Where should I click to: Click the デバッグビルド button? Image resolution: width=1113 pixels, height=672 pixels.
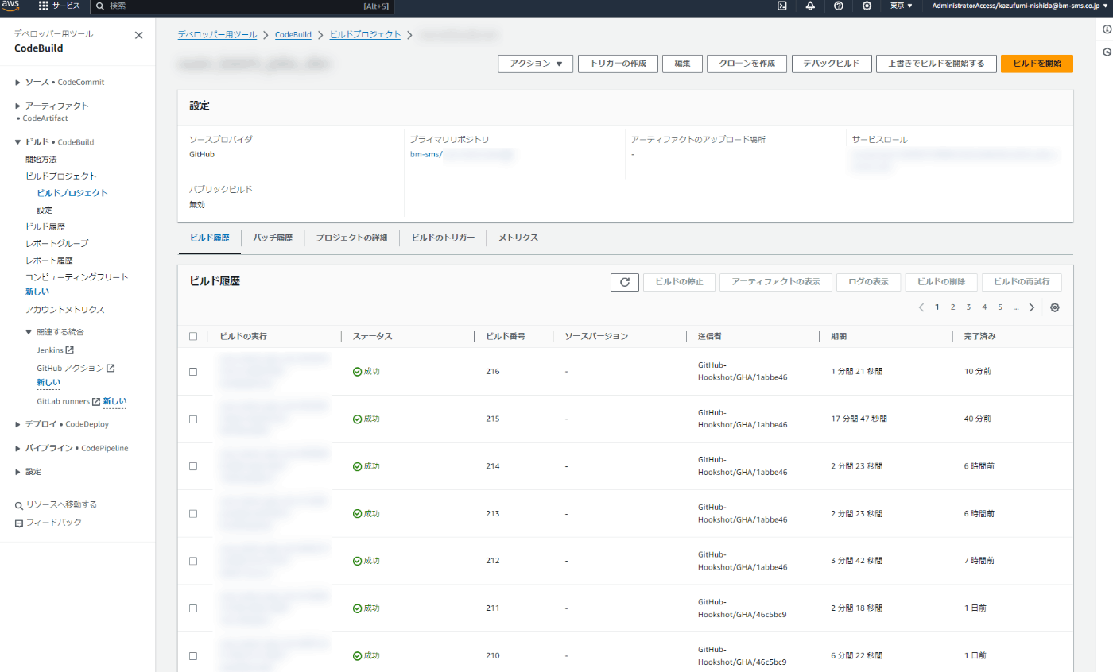point(832,64)
